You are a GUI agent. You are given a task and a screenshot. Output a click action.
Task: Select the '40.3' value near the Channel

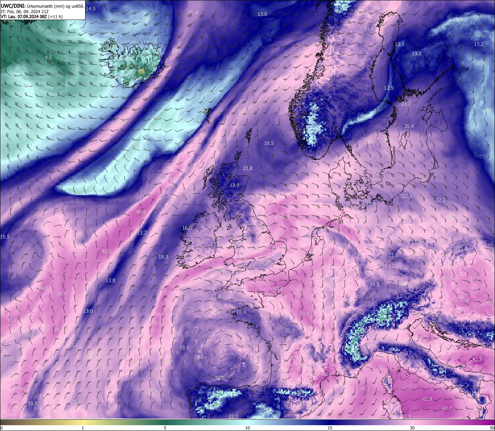point(278,288)
